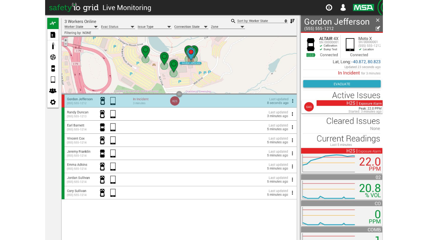Open the user account icon in top bar
This screenshot has width=428, height=240.
(343, 7)
